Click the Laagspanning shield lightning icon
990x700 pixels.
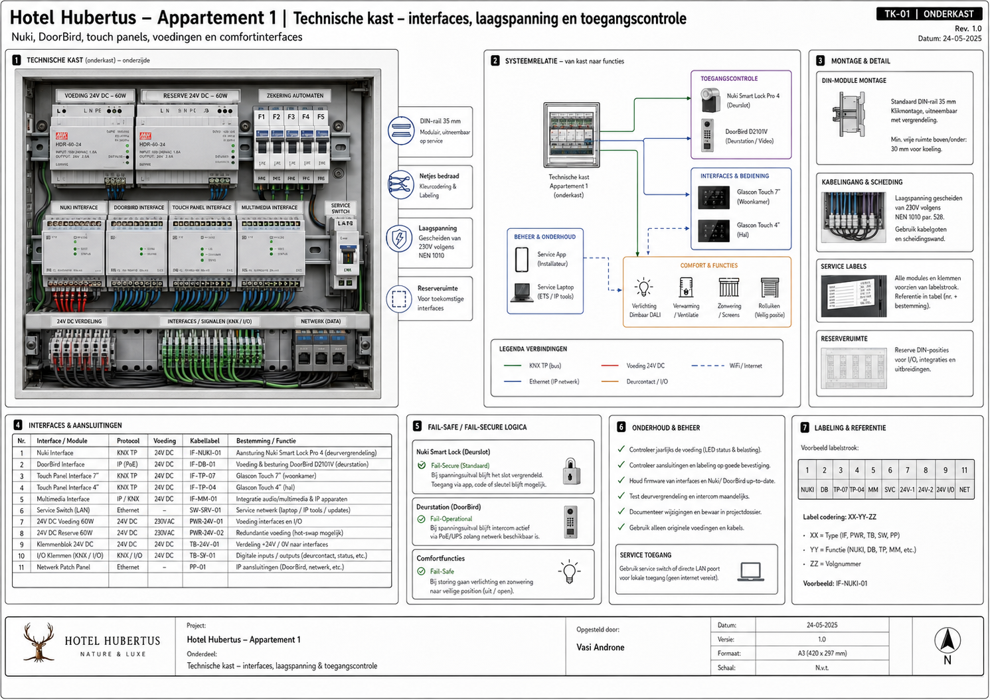pos(399,239)
